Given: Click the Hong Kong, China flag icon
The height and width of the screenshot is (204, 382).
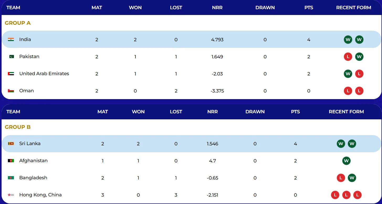Looking at the screenshot, I should coord(11,195).
